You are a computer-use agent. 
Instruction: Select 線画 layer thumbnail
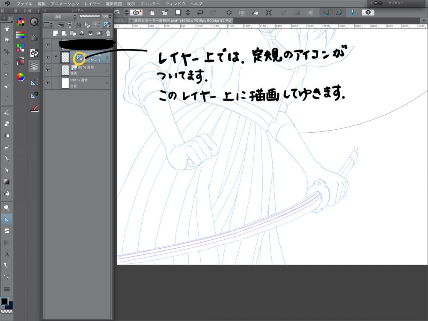(x=65, y=70)
